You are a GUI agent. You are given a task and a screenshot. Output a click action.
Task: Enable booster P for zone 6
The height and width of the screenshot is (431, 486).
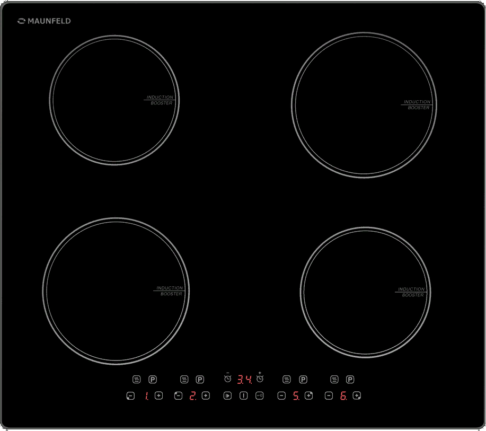350,380
